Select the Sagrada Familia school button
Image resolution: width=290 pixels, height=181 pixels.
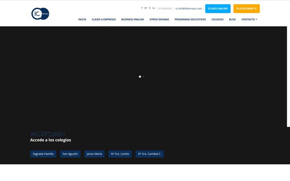coord(43,154)
